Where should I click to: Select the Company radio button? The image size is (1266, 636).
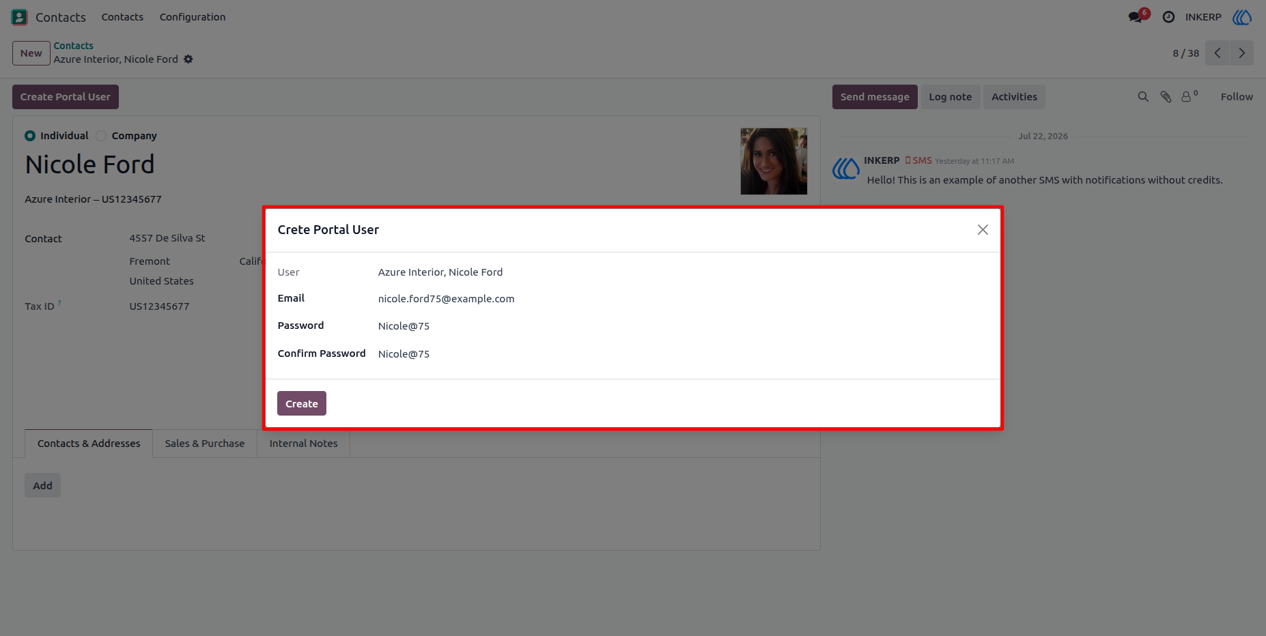(101, 136)
